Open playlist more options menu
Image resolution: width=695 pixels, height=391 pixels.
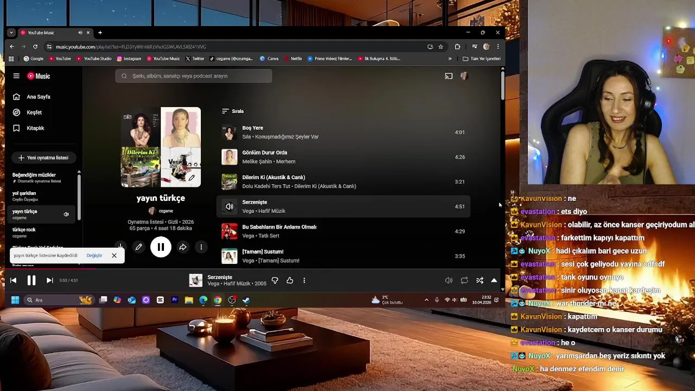coord(201,247)
